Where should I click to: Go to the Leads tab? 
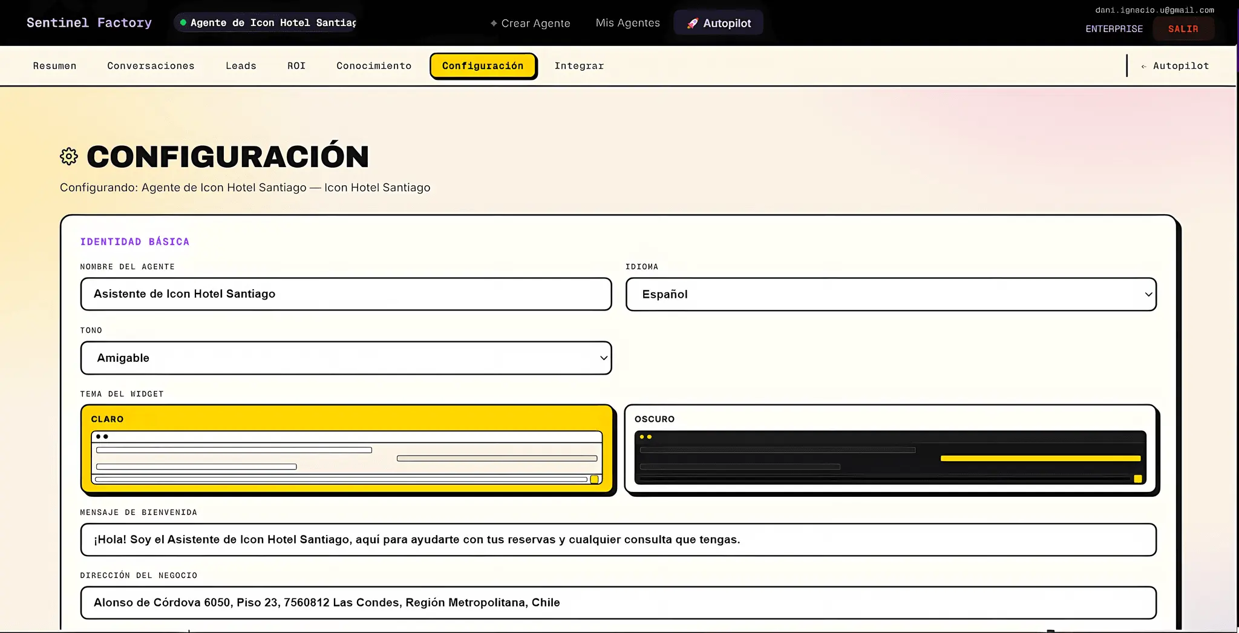pyautogui.click(x=241, y=66)
